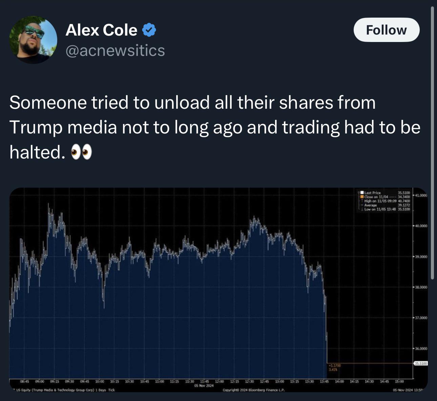
Task: Click the orange Close on 11/04 legend square
Action: pyautogui.click(x=362, y=197)
